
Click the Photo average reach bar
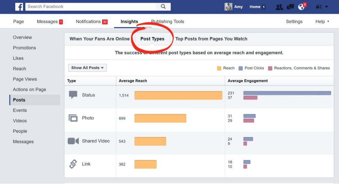click(x=160, y=118)
